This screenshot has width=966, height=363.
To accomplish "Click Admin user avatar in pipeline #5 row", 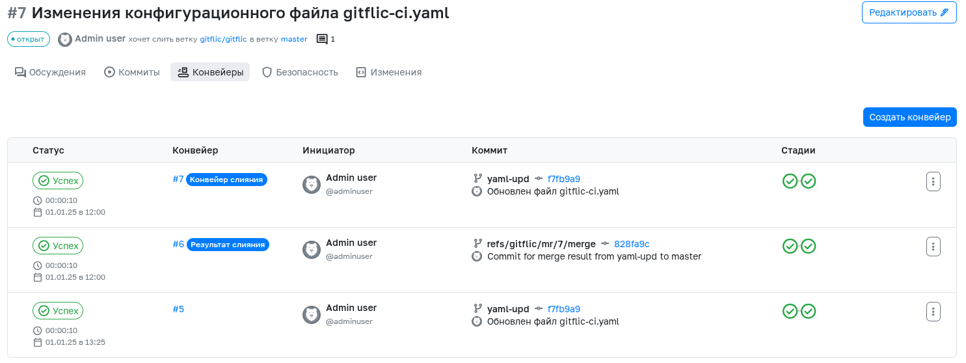I will coord(312,315).
